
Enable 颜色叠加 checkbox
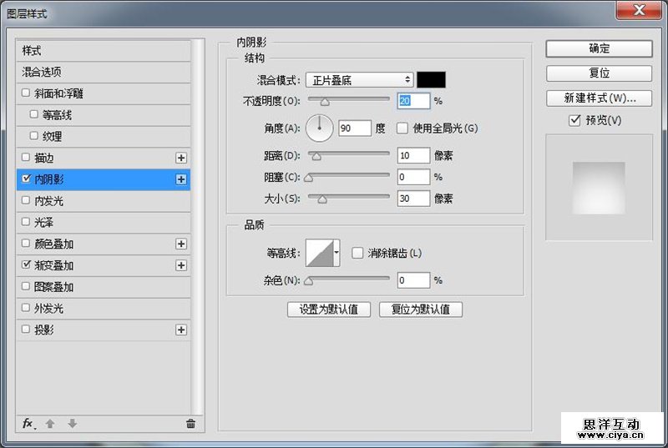click(x=26, y=243)
